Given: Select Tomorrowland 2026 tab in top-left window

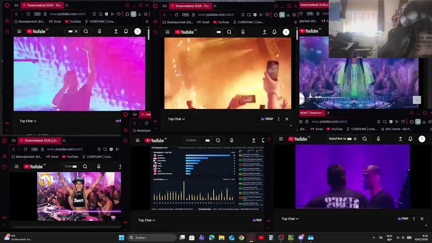Looking at the screenshot, I should pyautogui.click(x=42, y=5).
